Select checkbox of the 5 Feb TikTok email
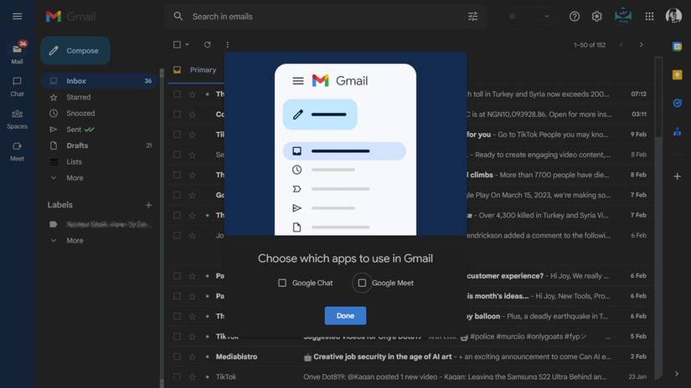This screenshot has width=691, height=388. (x=177, y=336)
